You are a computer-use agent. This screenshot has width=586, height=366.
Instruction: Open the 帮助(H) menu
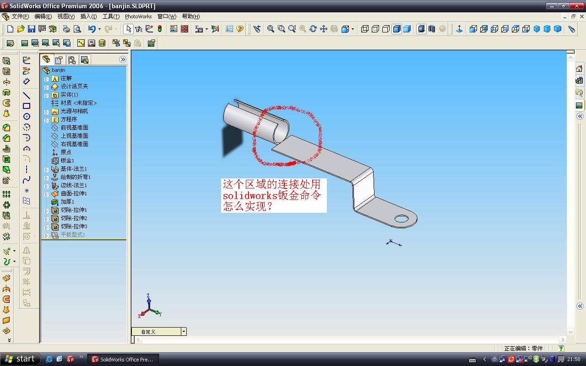tap(191, 16)
